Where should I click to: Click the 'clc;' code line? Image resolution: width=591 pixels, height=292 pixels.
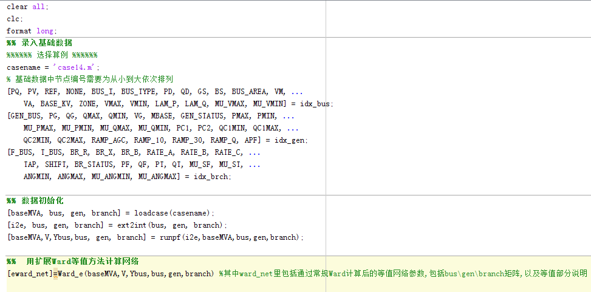[x=15, y=19]
